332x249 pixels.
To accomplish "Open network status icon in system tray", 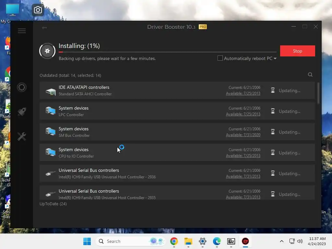I will (x=292, y=241).
